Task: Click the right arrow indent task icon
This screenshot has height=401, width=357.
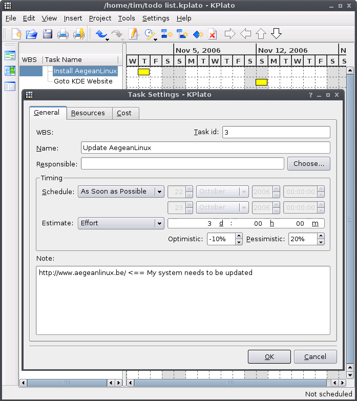Action: click(230, 33)
